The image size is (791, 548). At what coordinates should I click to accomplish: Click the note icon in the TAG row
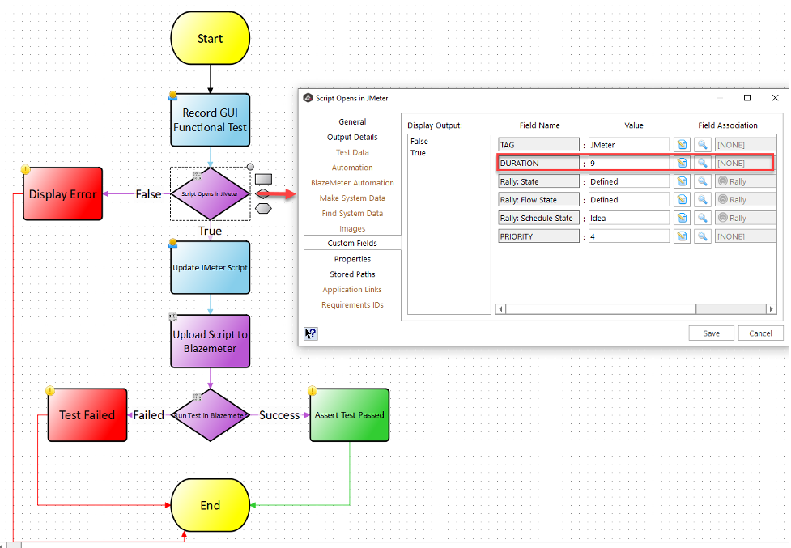coord(682,145)
